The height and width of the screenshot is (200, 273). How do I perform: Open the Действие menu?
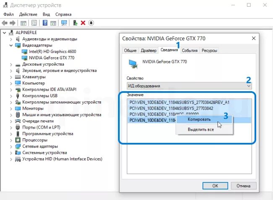28,14
